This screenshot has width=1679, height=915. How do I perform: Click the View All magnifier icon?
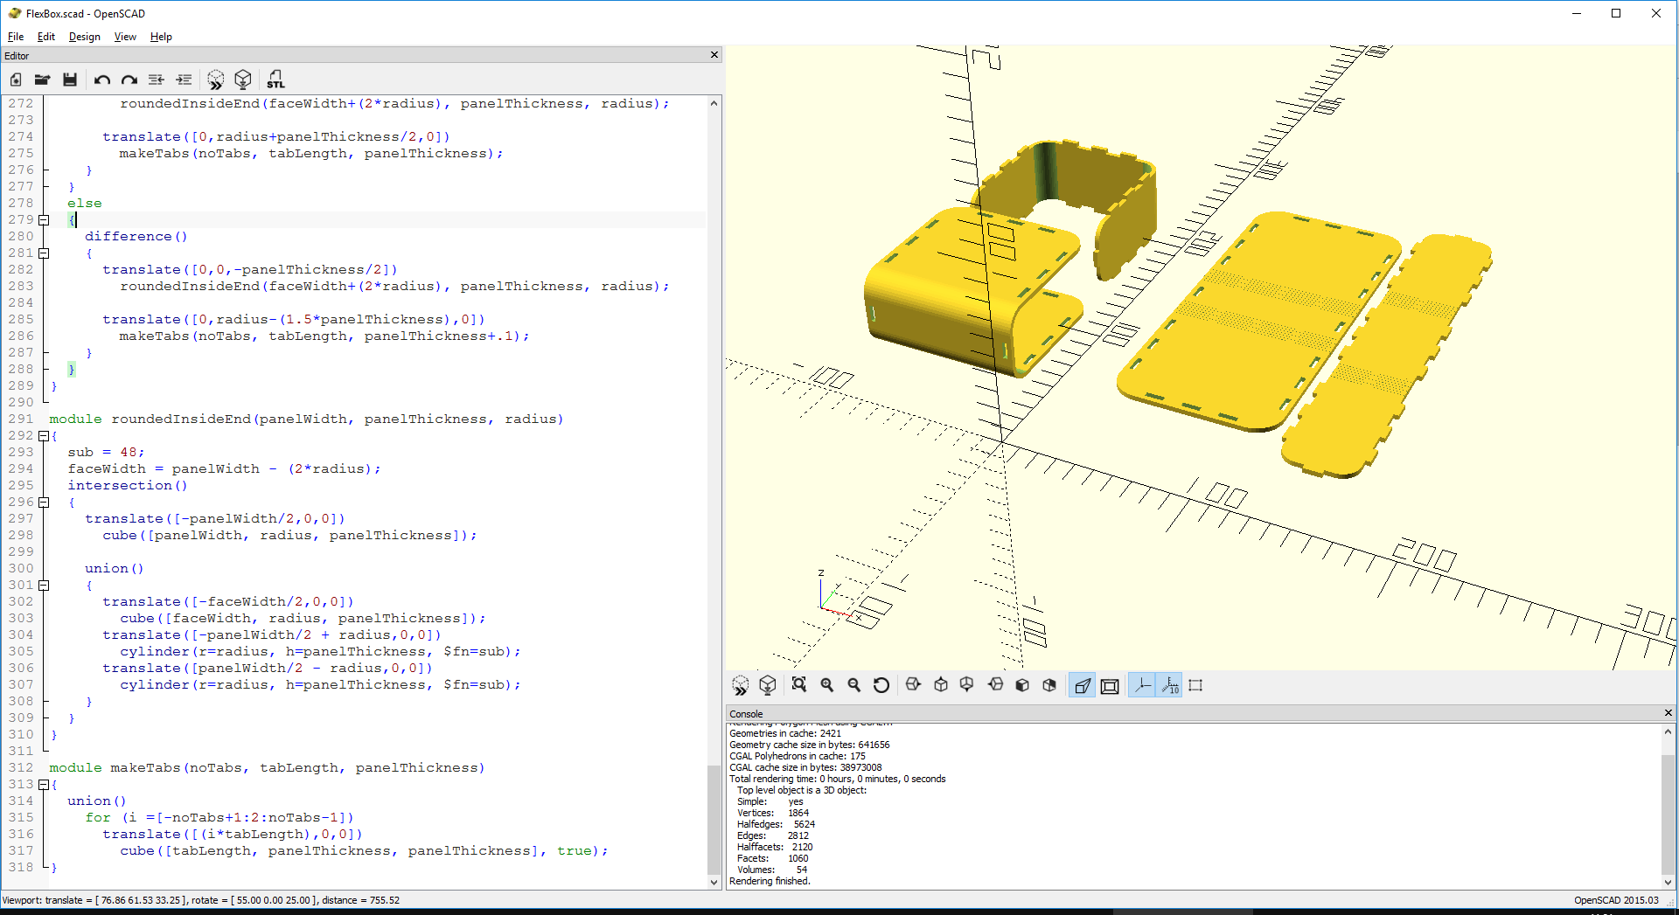(x=798, y=685)
